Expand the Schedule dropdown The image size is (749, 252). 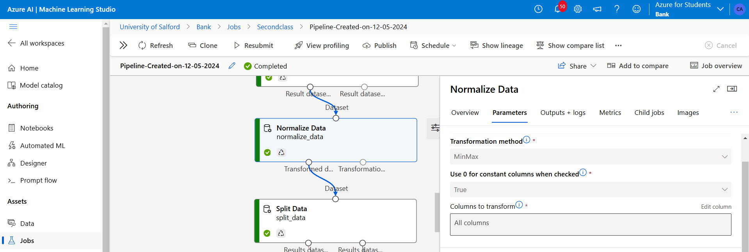(x=433, y=45)
